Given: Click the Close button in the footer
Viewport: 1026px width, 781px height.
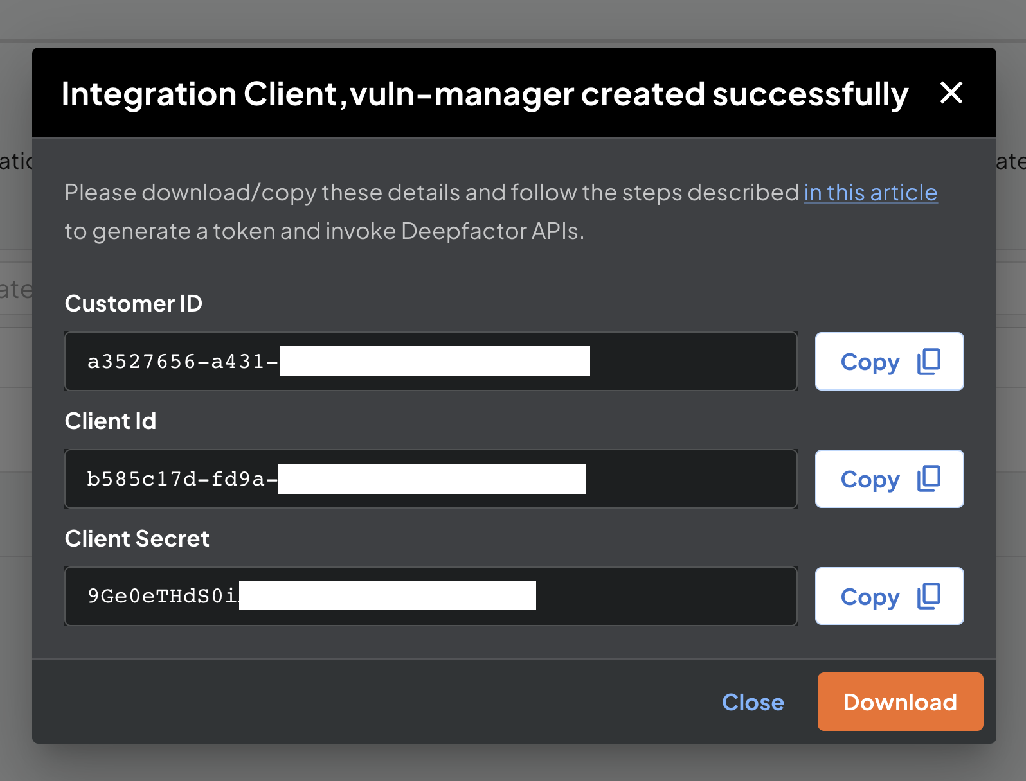Looking at the screenshot, I should coord(753,702).
